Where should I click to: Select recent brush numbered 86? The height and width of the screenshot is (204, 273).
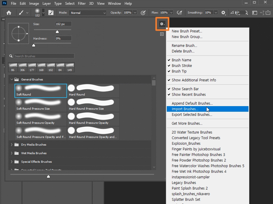coord(13,67)
